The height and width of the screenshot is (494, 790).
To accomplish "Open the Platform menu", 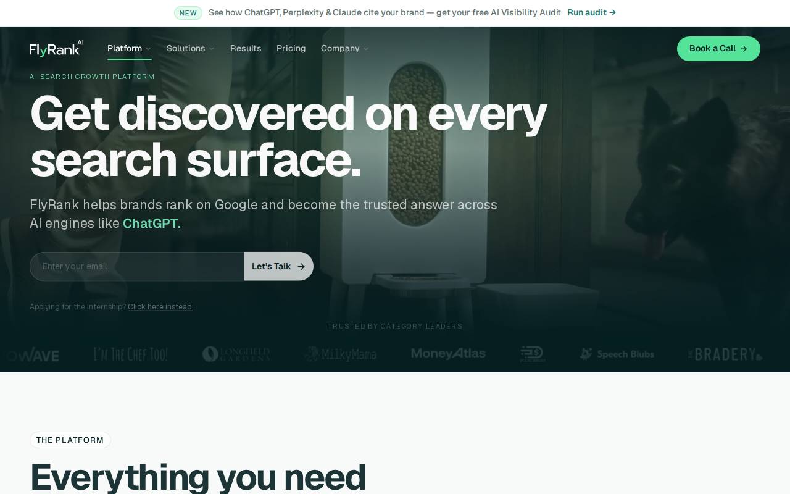I will click(x=129, y=48).
